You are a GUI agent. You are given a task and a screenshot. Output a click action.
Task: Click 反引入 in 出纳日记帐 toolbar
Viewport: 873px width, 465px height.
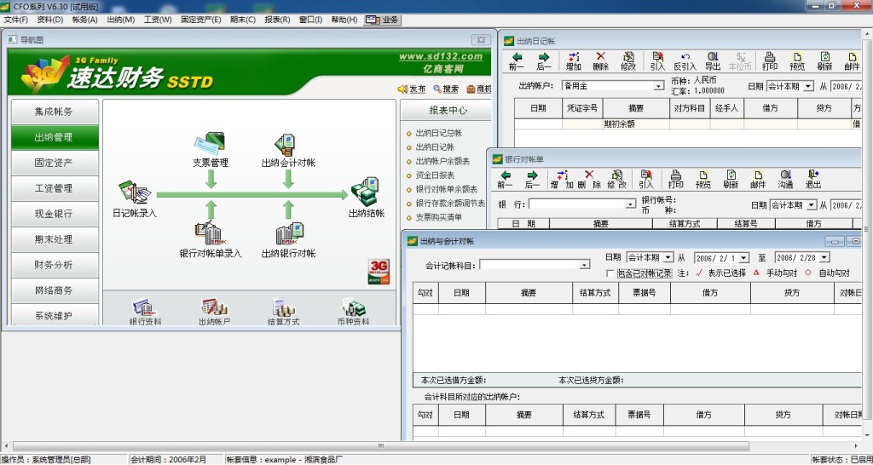click(x=685, y=61)
